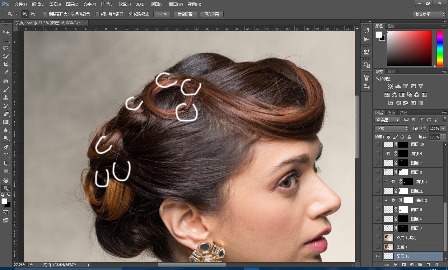The height and width of the screenshot is (270, 448).
Task: Open the 填充 fill slider arrow
Action: click(x=443, y=137)
